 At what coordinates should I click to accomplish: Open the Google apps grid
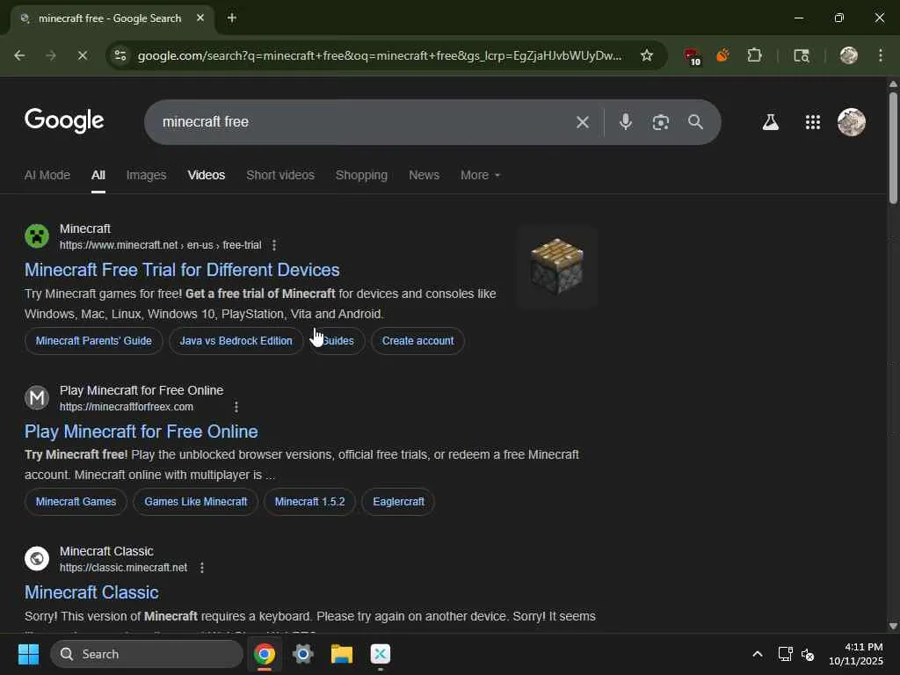(x=813, y=122)
